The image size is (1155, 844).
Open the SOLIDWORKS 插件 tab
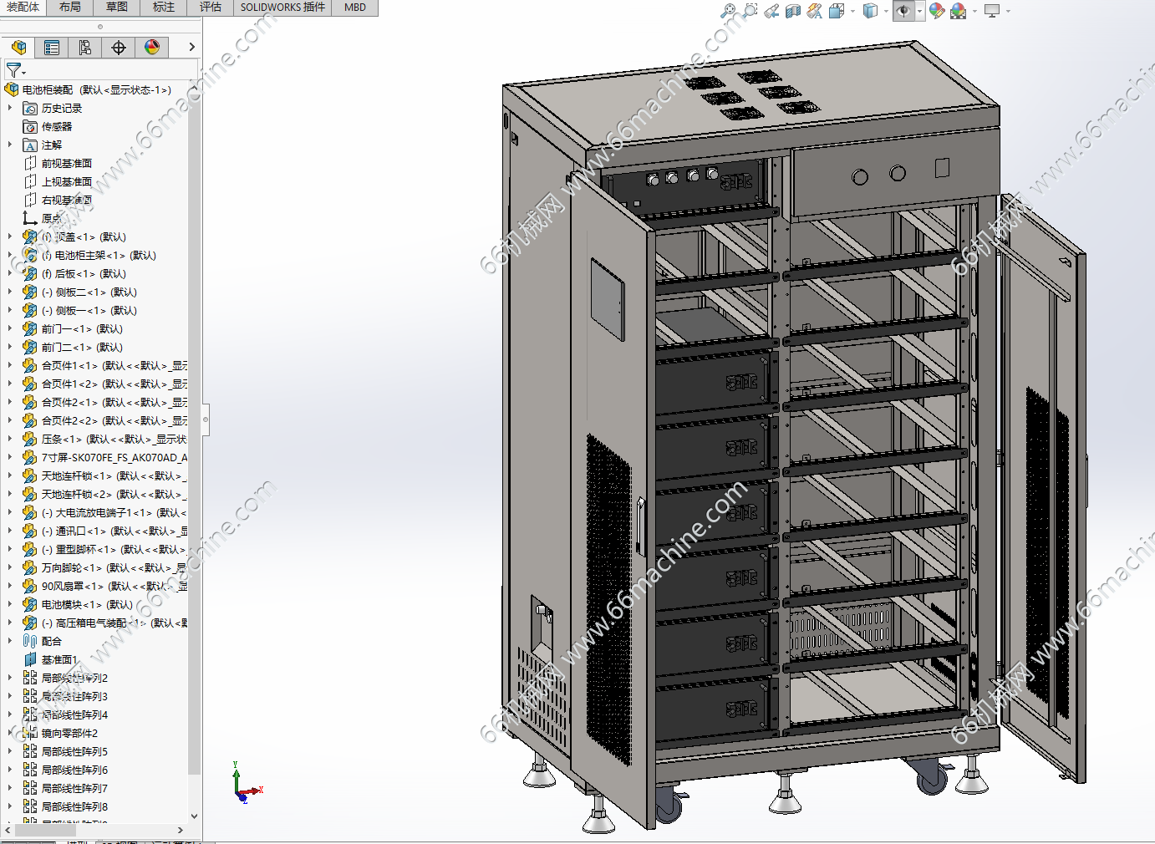(x=282, y=8)
